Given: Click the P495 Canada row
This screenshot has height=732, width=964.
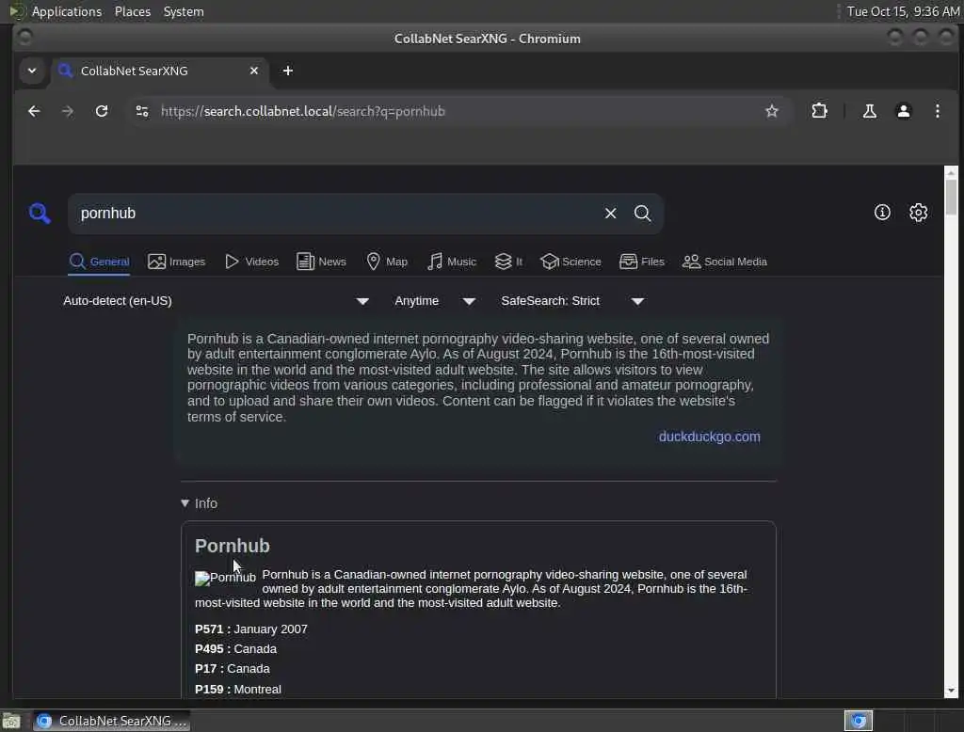Looking at the screenshot, I should tap(235, 649).
